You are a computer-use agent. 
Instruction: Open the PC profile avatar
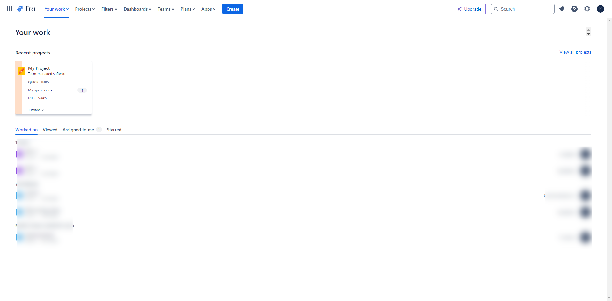pos(601,9)
